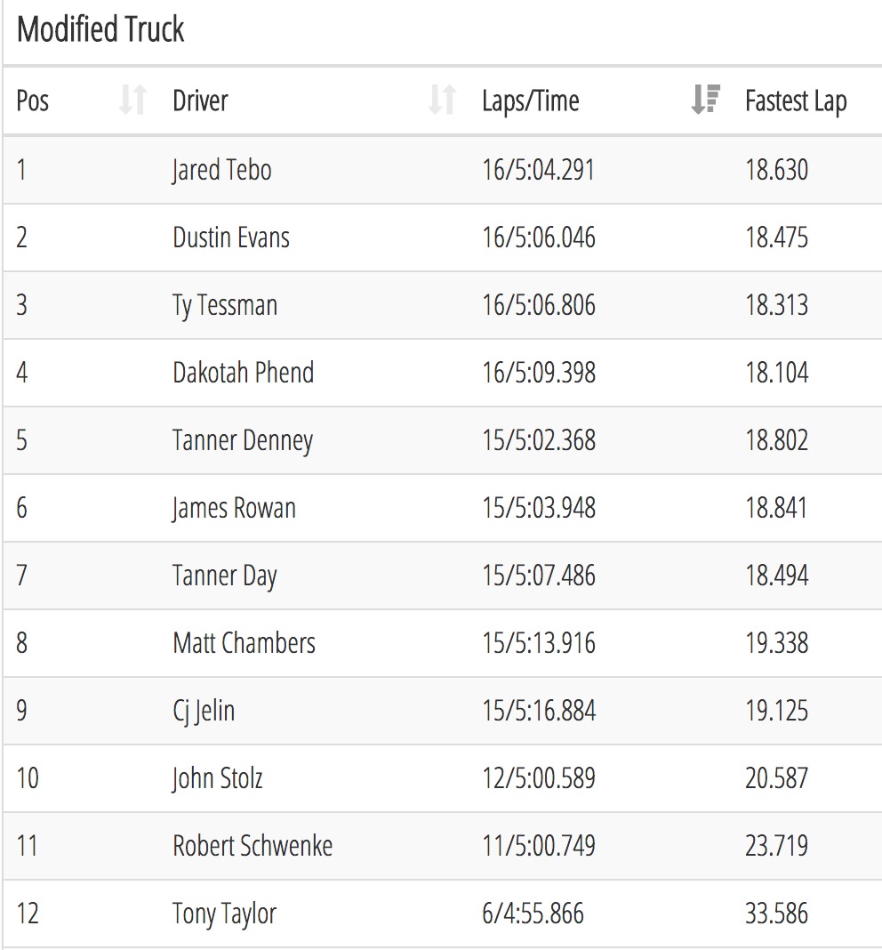Select Dustin Evans driver name
This screenshot has width=882, height=950.
click(231, 237)
